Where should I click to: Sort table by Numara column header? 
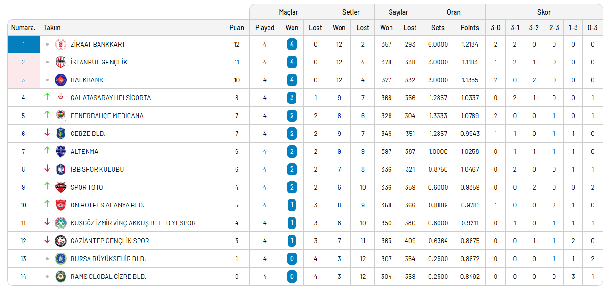24,28
